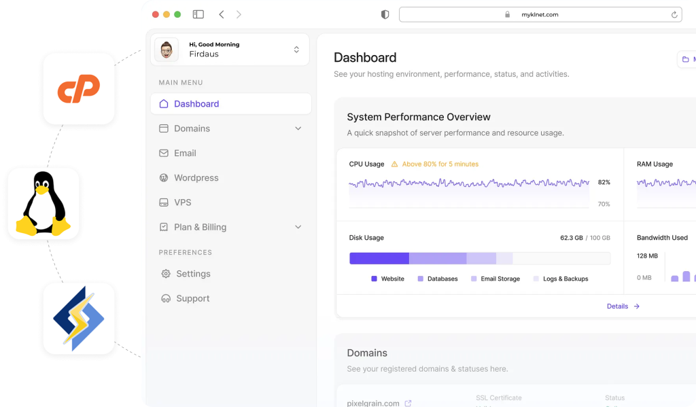The height and width of the screenshot is (407, 696).
Task: Click the Website legend swatch
Action: [x=375, y=279]
